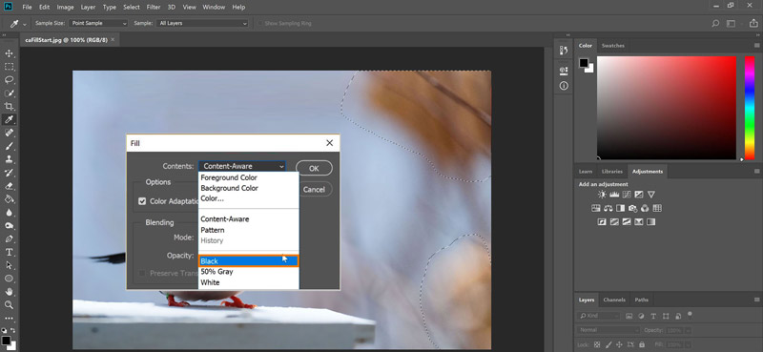Screen dimensions: 763x352
Task: Toggle the Color Adaptation checkbox
Action: pyautogui.click(x=142, y=201)
